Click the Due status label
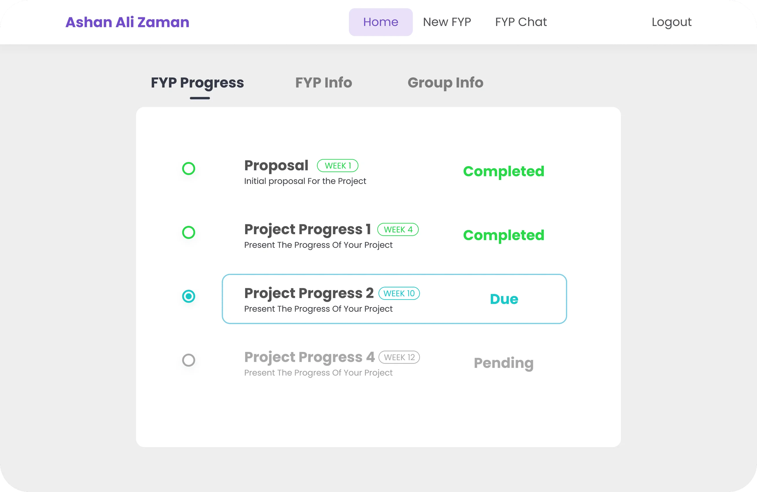This screenshot has width=757, height=492. pyautogui.click(x=504, y=298)
